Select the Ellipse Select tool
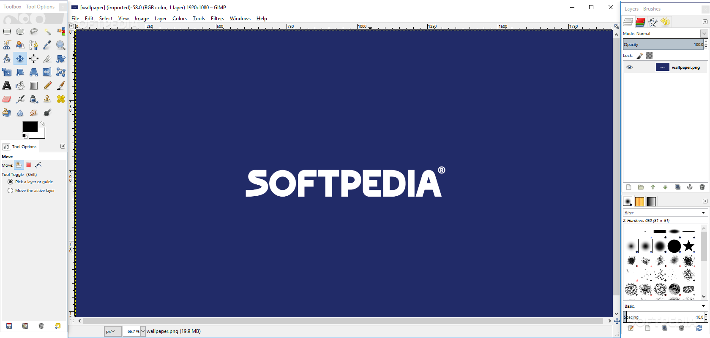 (20, 32)
